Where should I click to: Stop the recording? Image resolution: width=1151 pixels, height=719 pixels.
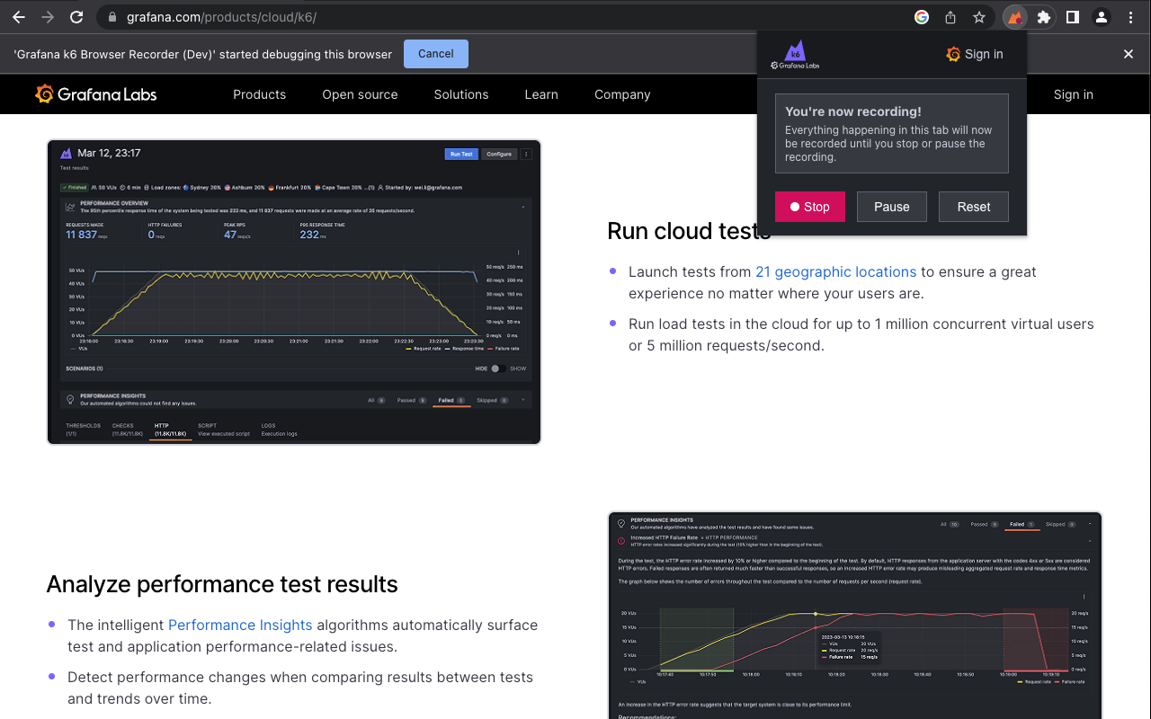(x=810, y=207)
